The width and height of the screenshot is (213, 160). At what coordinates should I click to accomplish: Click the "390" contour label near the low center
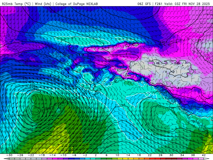[x=36, y=90]
